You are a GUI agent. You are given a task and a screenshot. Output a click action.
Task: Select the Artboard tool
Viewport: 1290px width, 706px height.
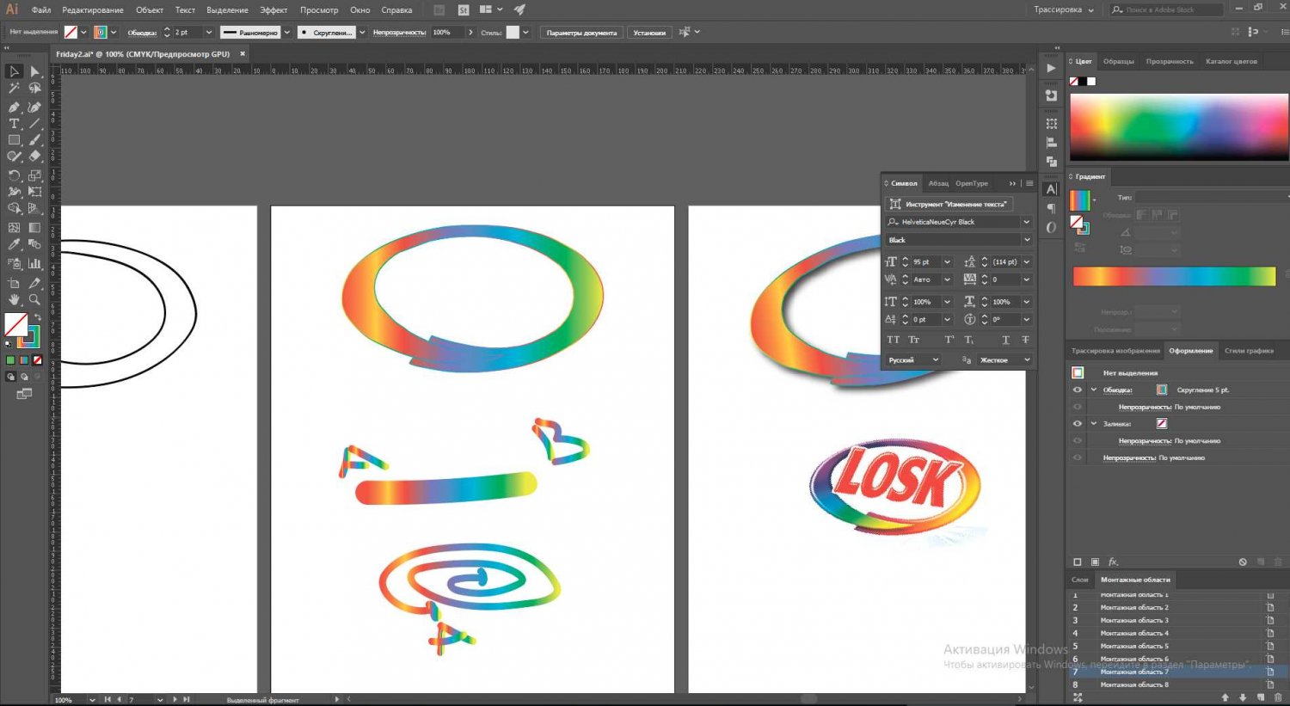(x=14, y=283)
